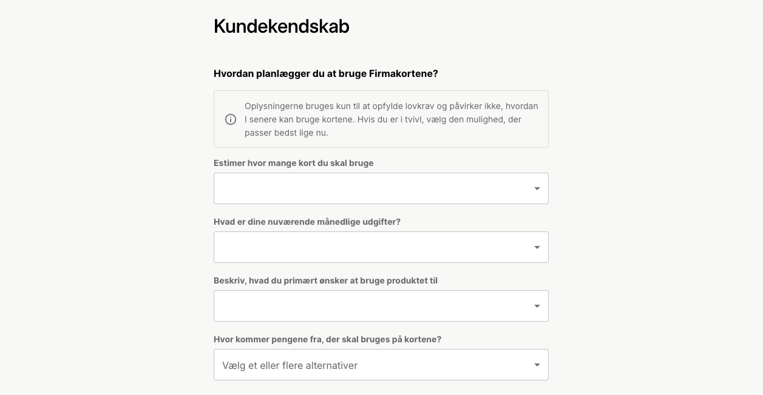Click label 'Beskriv, hvad du primært ønsker'

point(325,280)
